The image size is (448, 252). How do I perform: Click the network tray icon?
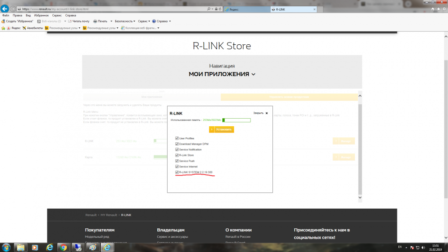click(x=418, y=248)
